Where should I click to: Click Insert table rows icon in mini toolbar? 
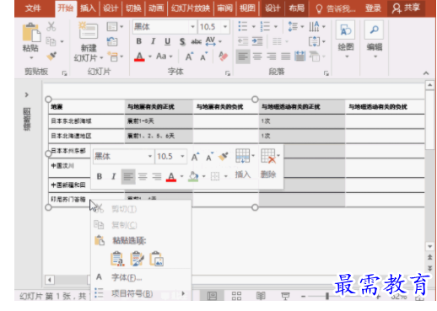(x=243, y=156)
